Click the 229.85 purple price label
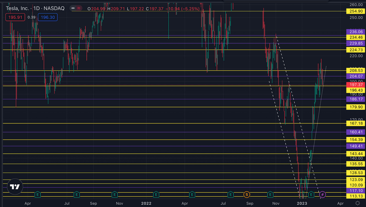Viewport: 366px width, 207px height. pyautogui.click(x=355, y=43)
